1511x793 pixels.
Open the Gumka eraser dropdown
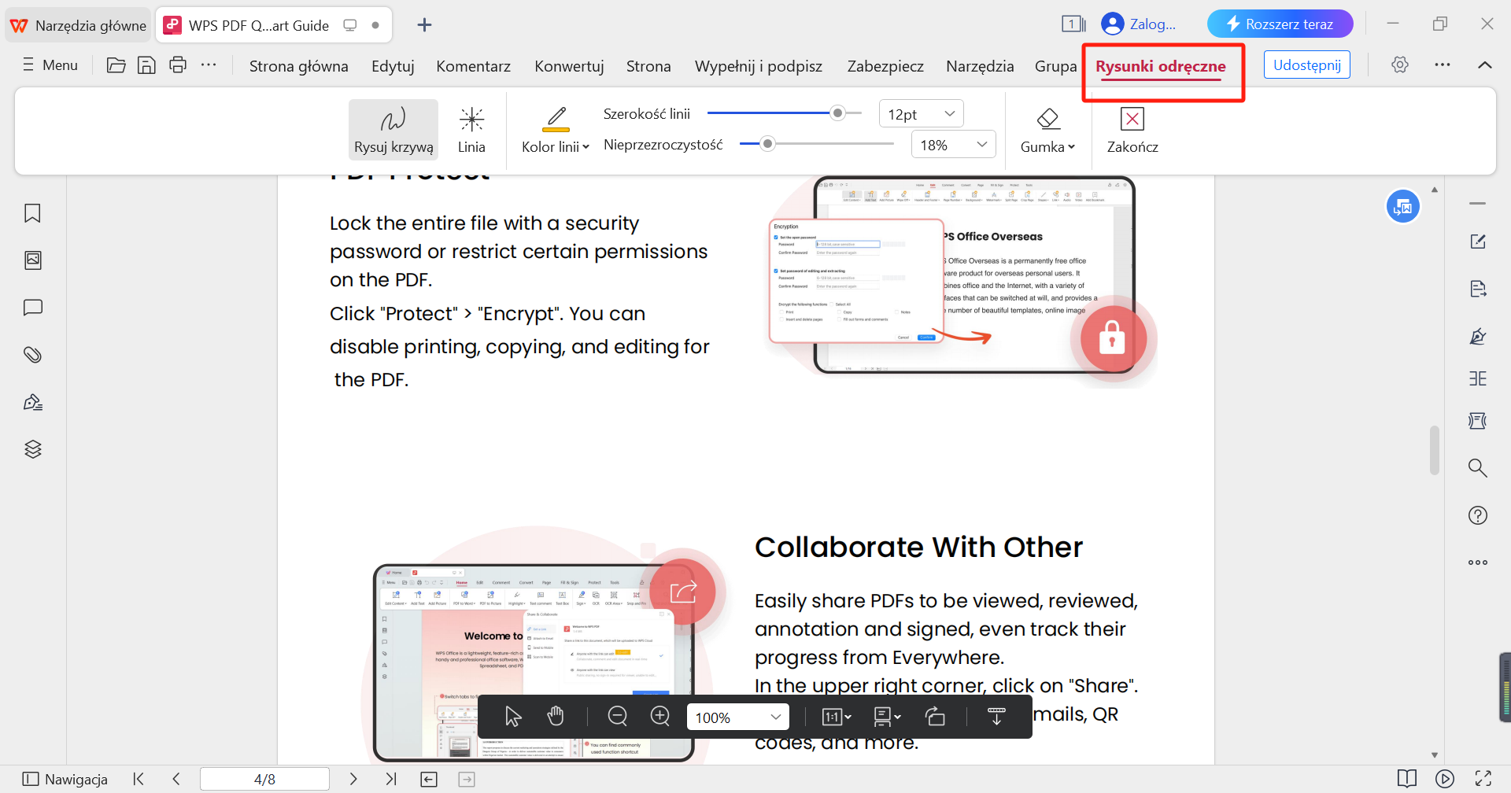click(x=1047, y=130)
